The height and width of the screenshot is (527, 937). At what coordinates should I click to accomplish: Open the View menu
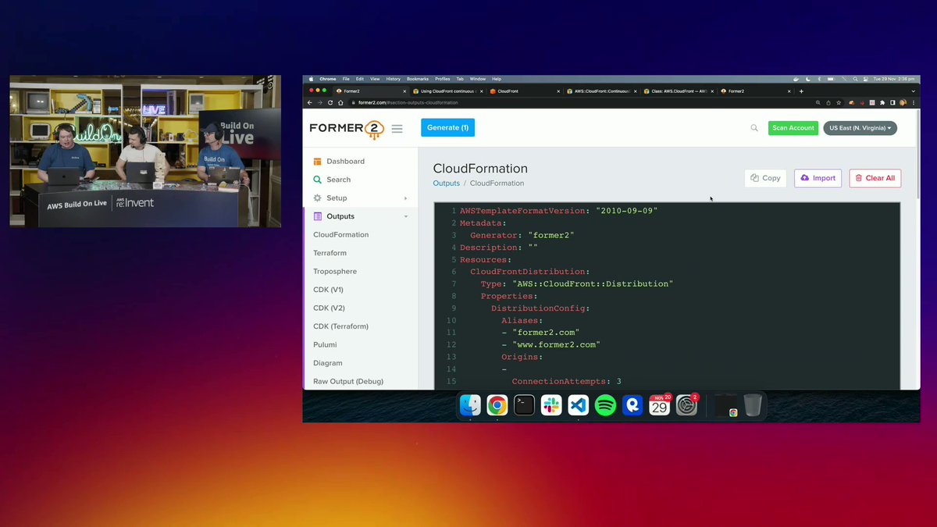(x=375, y=79)
